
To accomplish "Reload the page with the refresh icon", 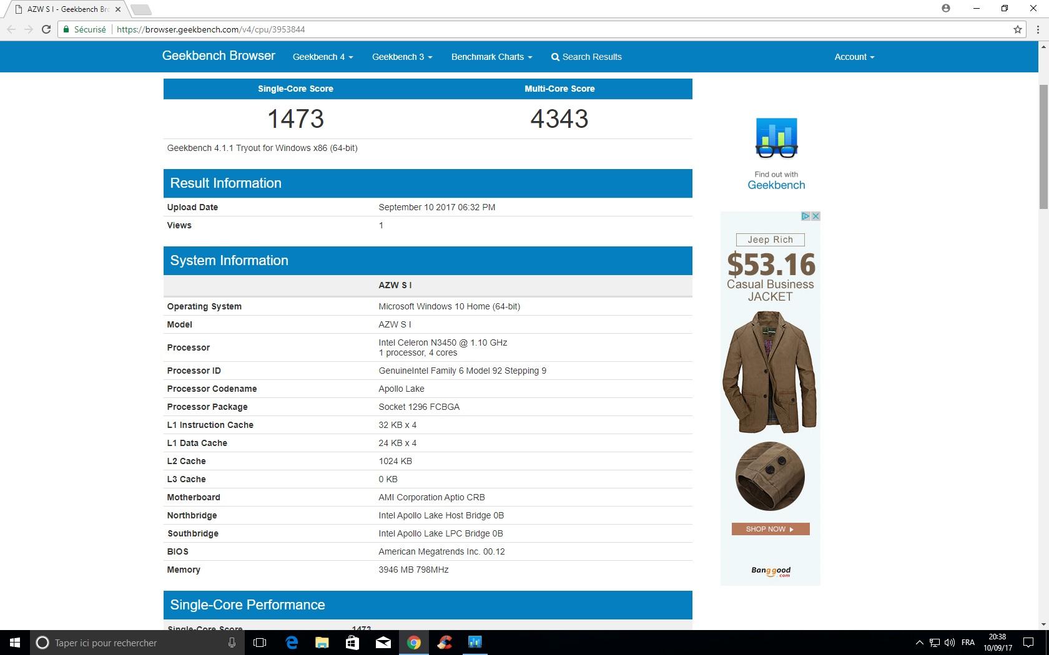I will pos(46,29).
